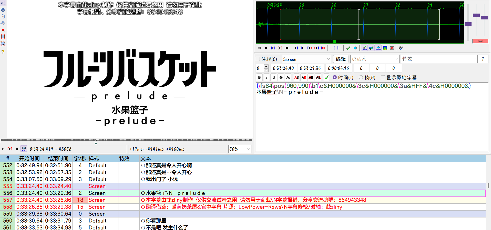Stop audio playback
The image size is (491, 230).
point(287,48)
